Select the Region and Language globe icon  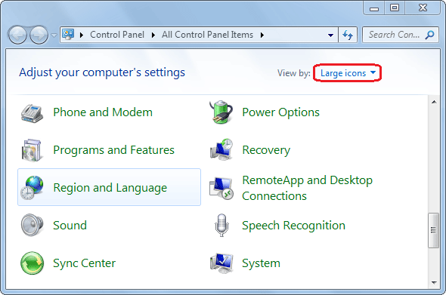[x=32, y=187]
